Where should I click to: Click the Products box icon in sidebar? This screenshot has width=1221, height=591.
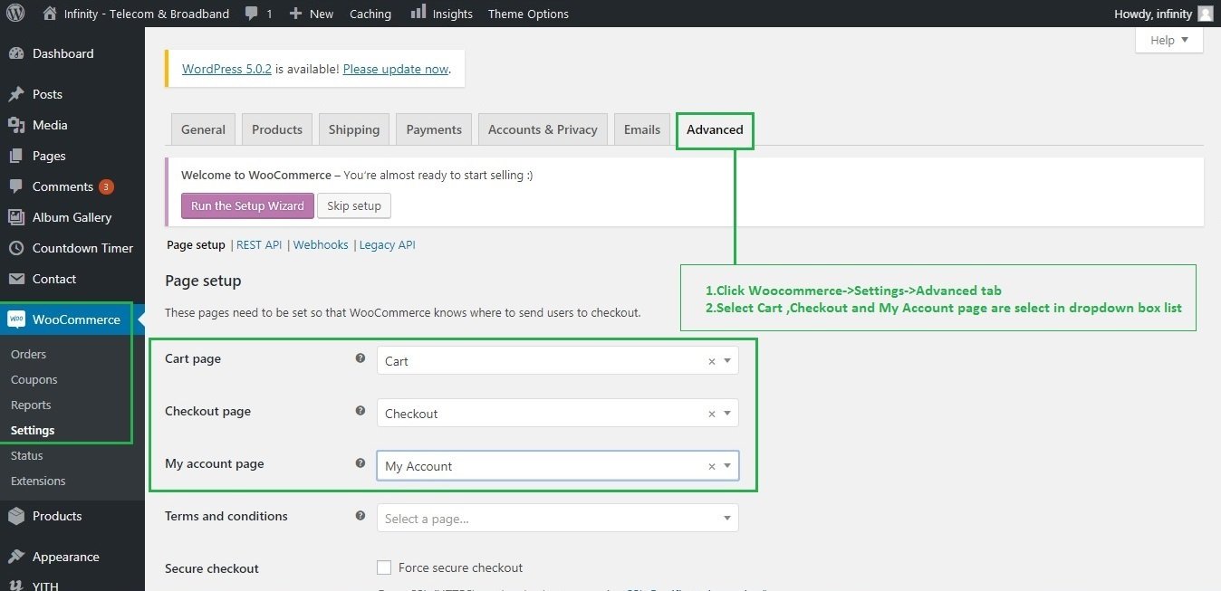click(16, 516)
